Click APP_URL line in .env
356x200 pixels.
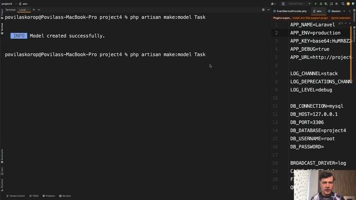pyautogui.click(x=321, y=57)
